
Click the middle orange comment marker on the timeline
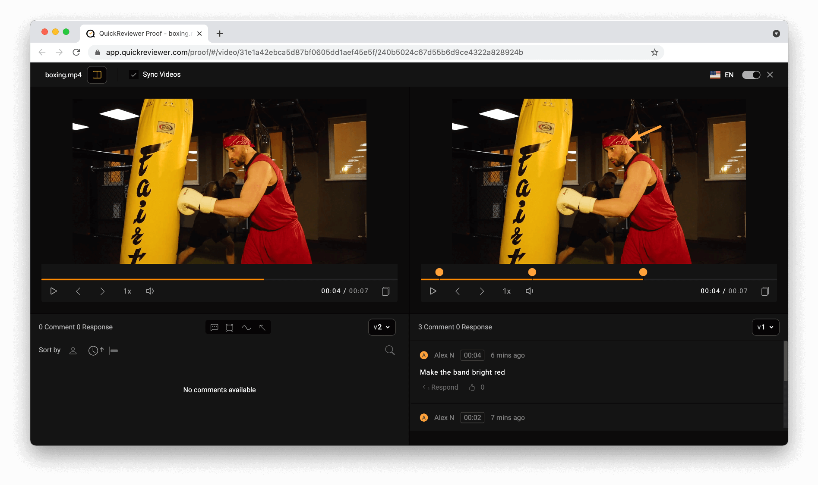coord(532,272)
